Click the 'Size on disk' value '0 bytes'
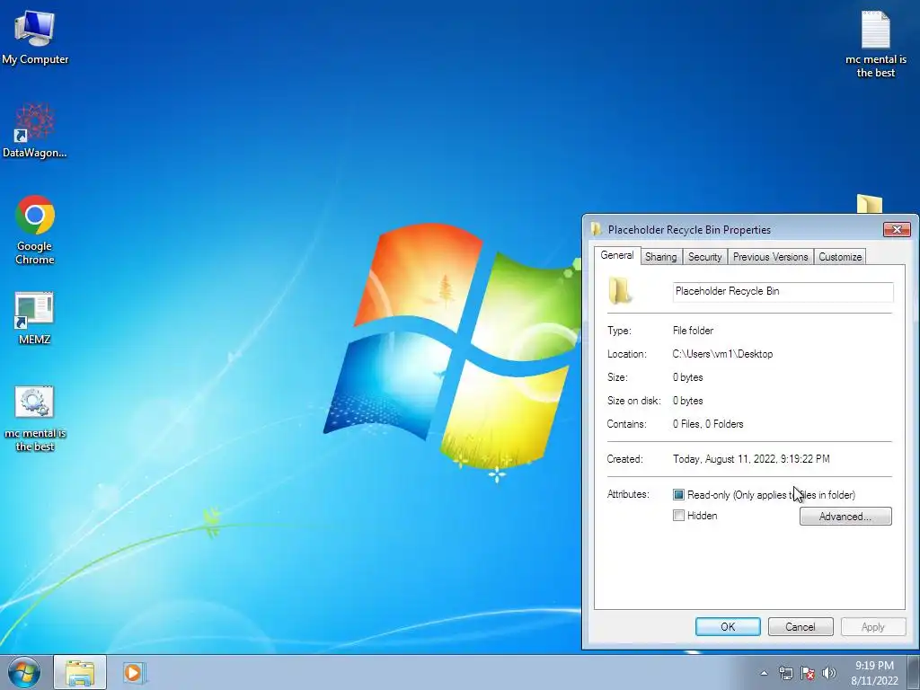920x690 pixels. point(687,401)
